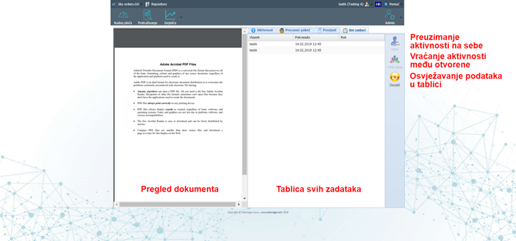Open the Repository menu item
Image resolution: width=516 pixels, height=241 pixels.
coord(157,4)
